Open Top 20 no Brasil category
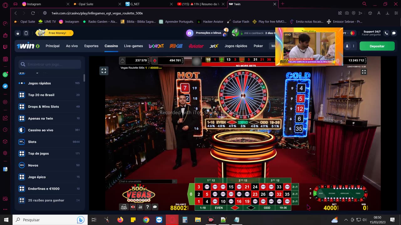The width and height of the screenshot is (401, 225). tap(49, 95)
